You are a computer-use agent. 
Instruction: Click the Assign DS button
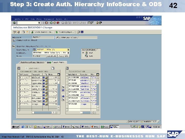pos(63,56)
